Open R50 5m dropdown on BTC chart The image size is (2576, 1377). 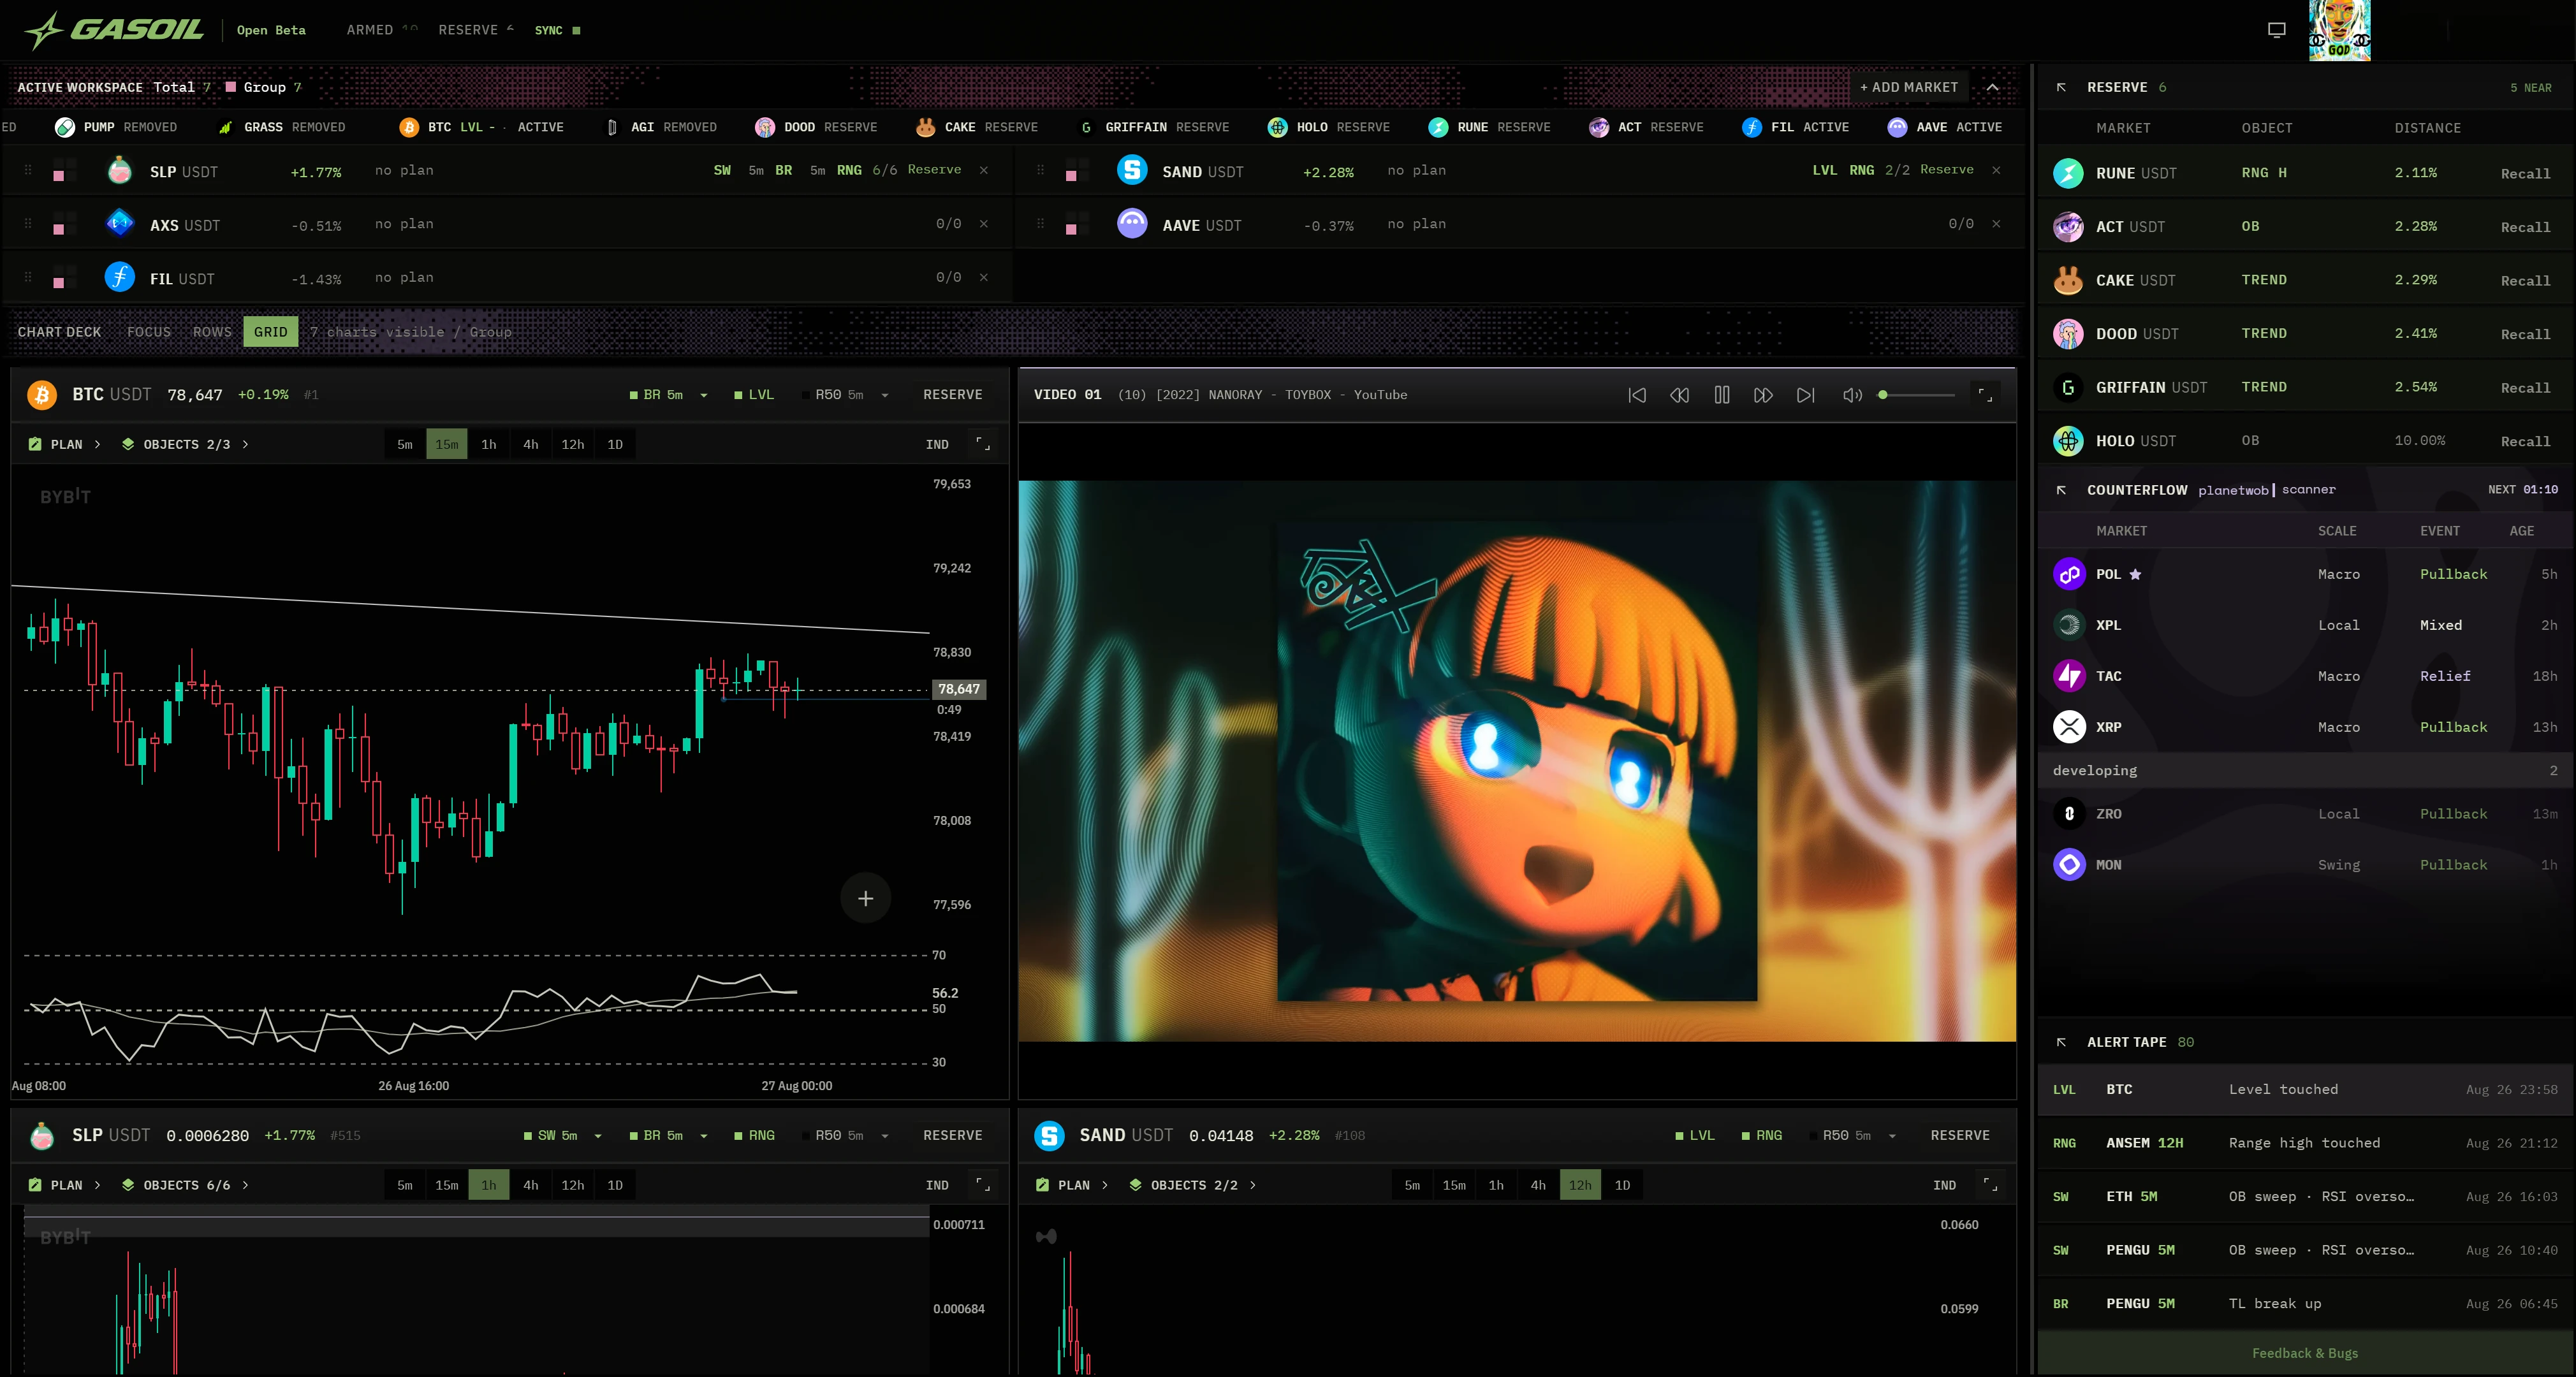click(885, 395)
